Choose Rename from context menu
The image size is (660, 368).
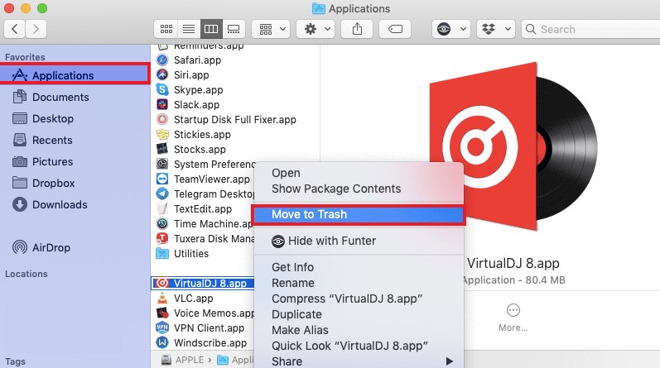(x=359, y=283)
